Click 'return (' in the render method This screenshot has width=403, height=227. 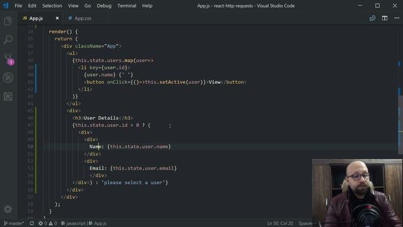(66, 39)
